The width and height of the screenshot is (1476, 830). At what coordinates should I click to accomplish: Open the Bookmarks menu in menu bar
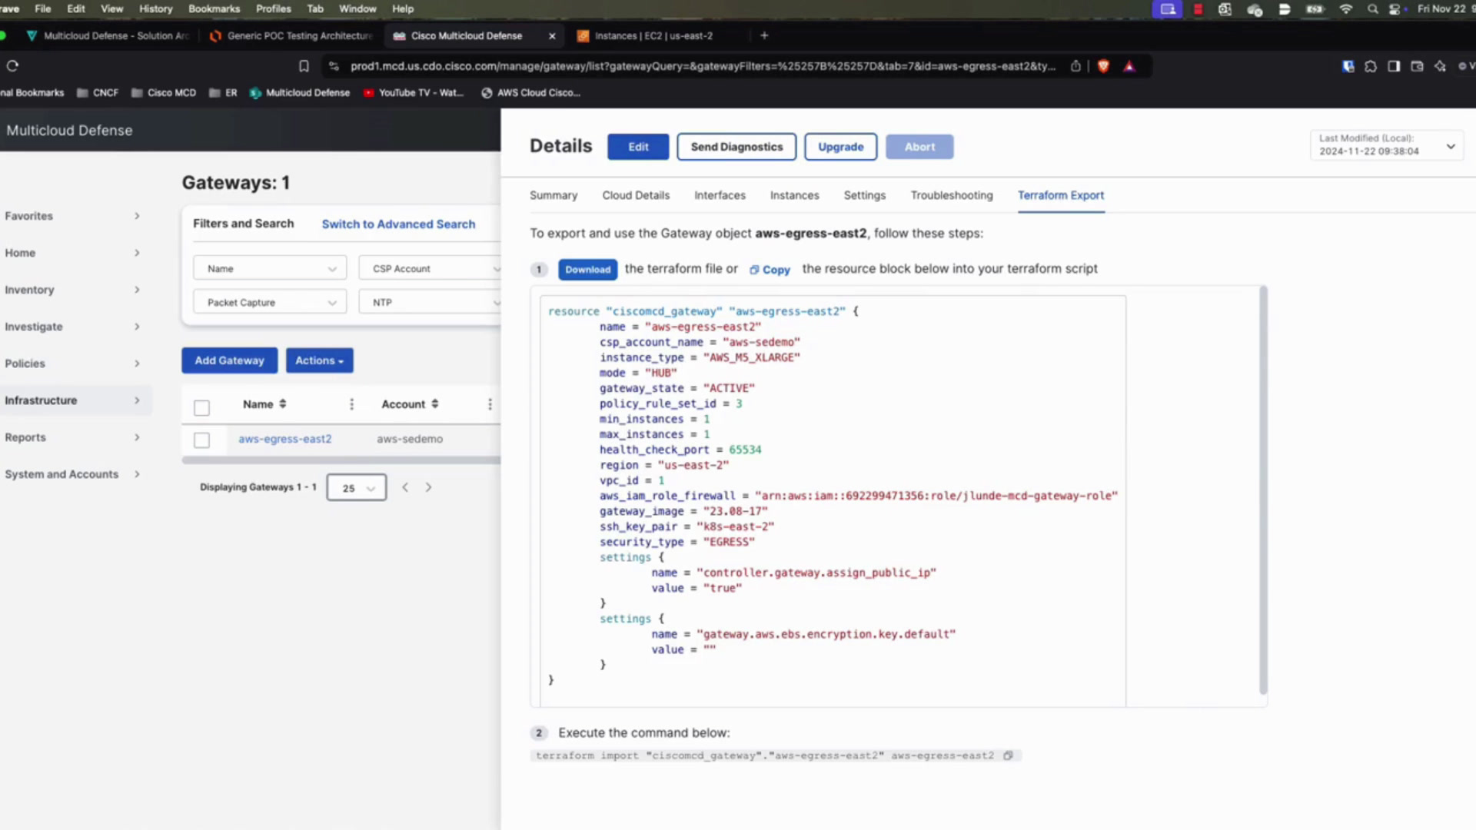[x=214, y=8]
